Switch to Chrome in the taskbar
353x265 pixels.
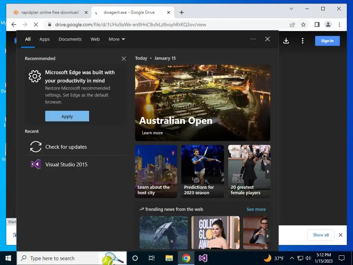(186, 258)
